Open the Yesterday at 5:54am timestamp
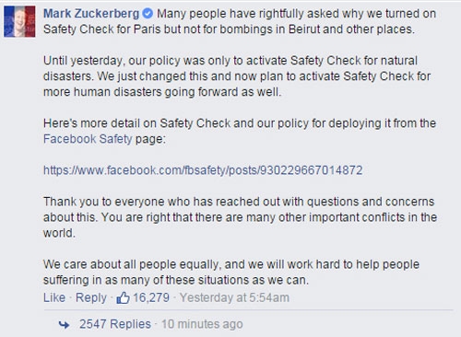This screenshot has height=337, width=461. pyautogui.click(x=234, y=297)
